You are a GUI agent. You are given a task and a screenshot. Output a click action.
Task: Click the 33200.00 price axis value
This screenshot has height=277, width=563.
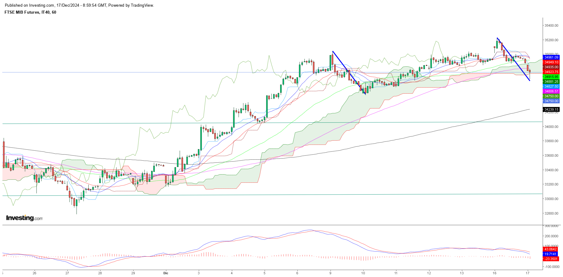click(x=551, y=184)
